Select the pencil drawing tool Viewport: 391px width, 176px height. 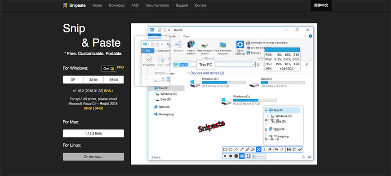[x=247, y=150]
